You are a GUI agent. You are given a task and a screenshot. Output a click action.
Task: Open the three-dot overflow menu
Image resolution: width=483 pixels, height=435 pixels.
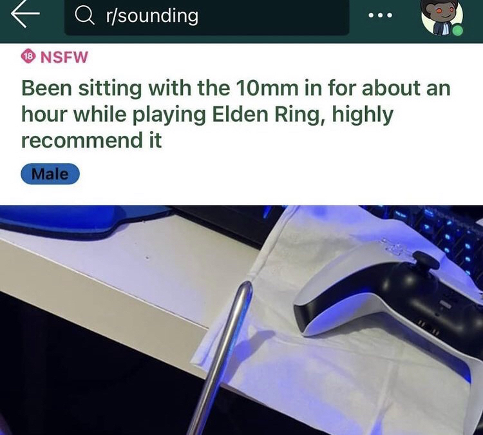(381, 15)
